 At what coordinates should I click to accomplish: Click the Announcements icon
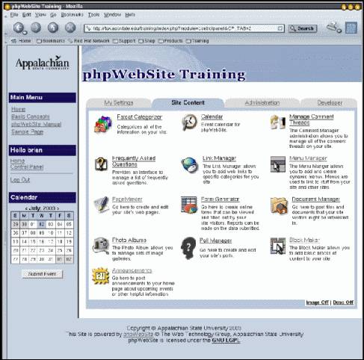pyautogui.click(x=100, y=276)
